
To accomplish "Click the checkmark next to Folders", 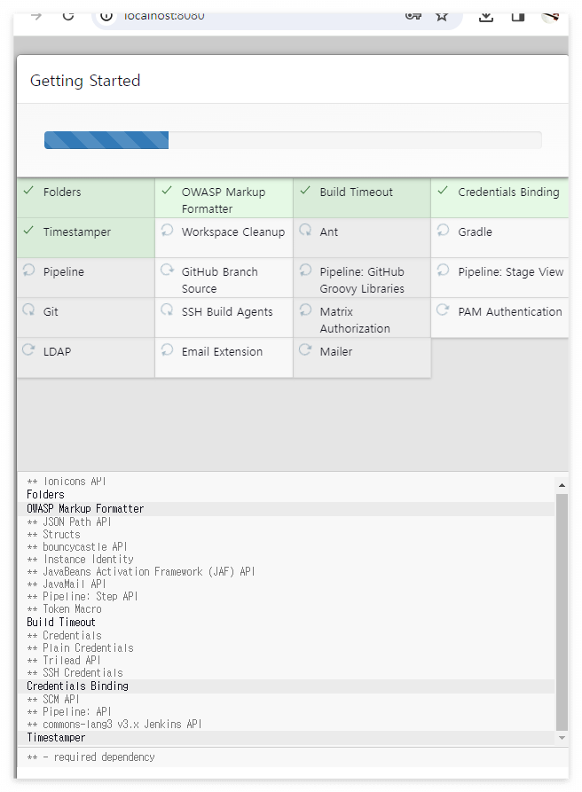I will click(x=28, y=191).
